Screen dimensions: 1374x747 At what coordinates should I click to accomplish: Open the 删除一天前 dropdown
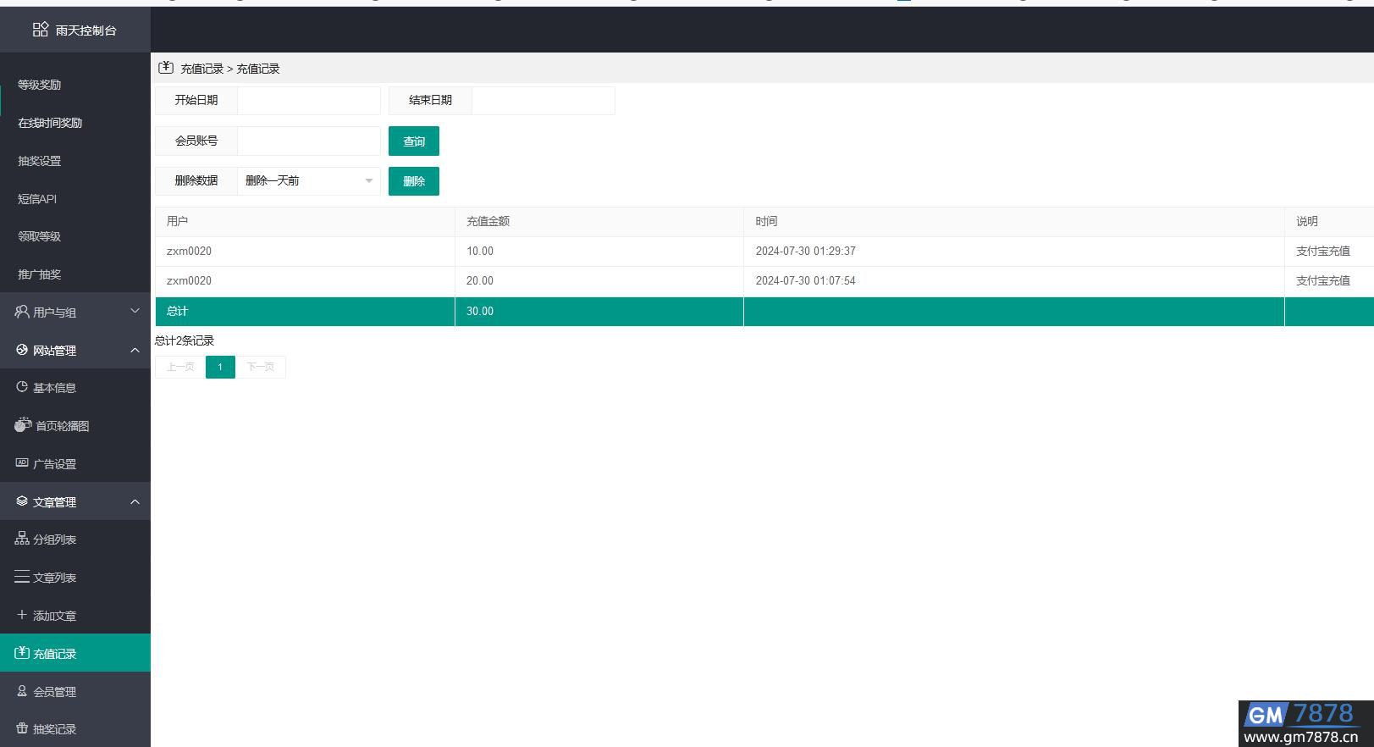pos(309,181)
